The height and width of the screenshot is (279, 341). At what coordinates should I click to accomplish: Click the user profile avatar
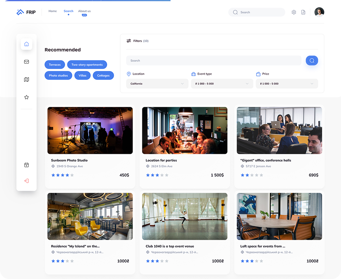319,12
